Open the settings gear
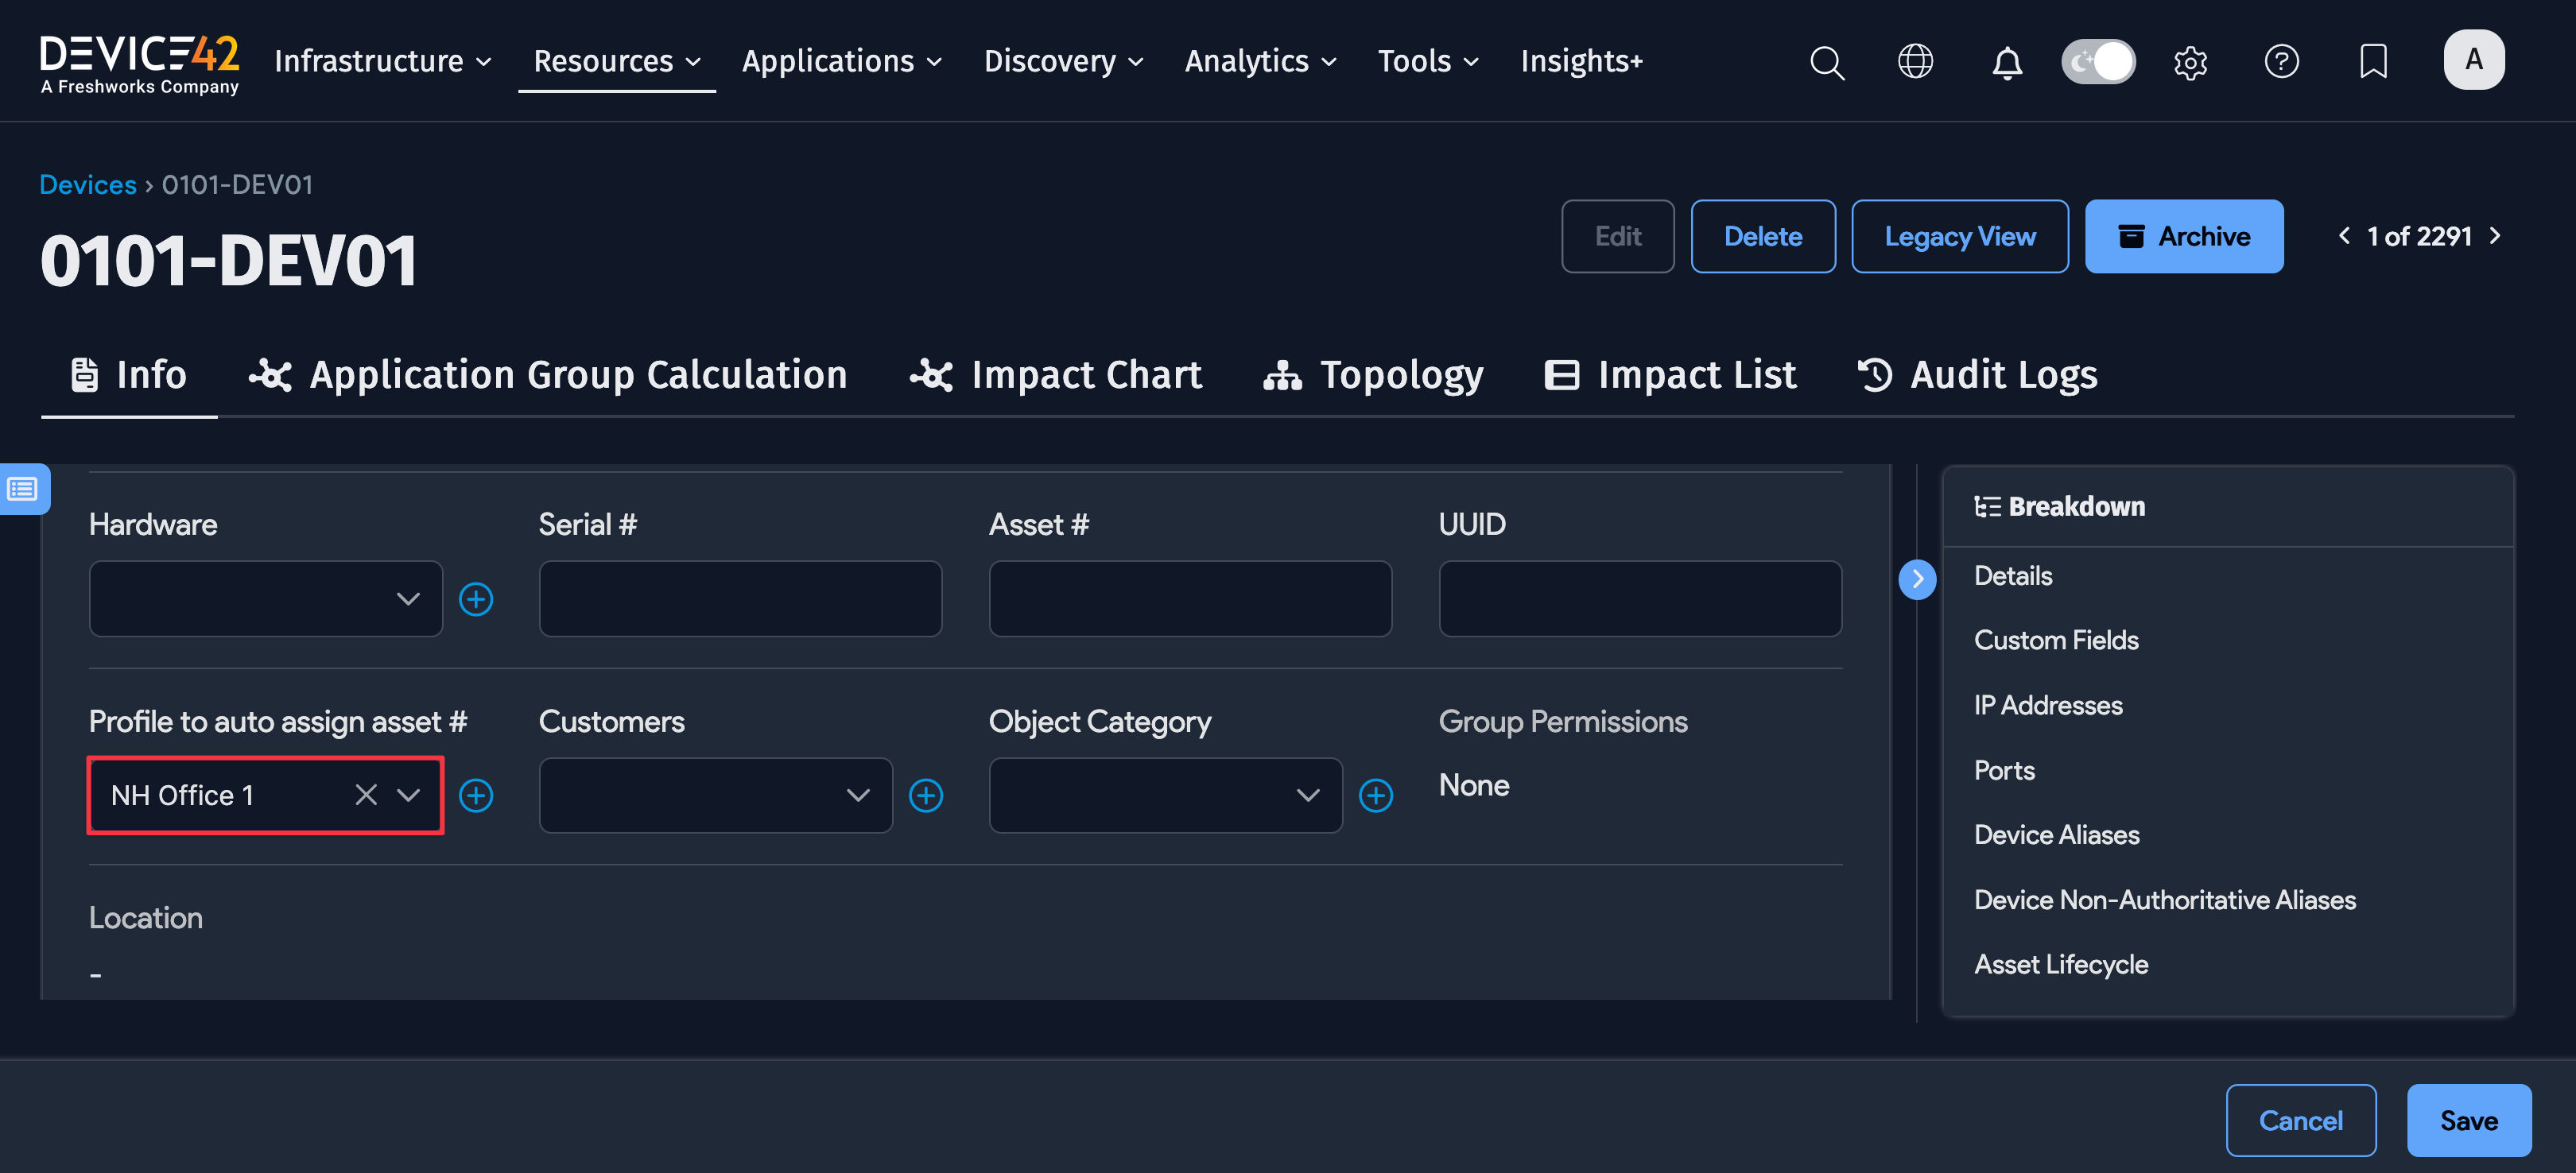The width and height of the screenshot is (2576, 1173). 2190,62
